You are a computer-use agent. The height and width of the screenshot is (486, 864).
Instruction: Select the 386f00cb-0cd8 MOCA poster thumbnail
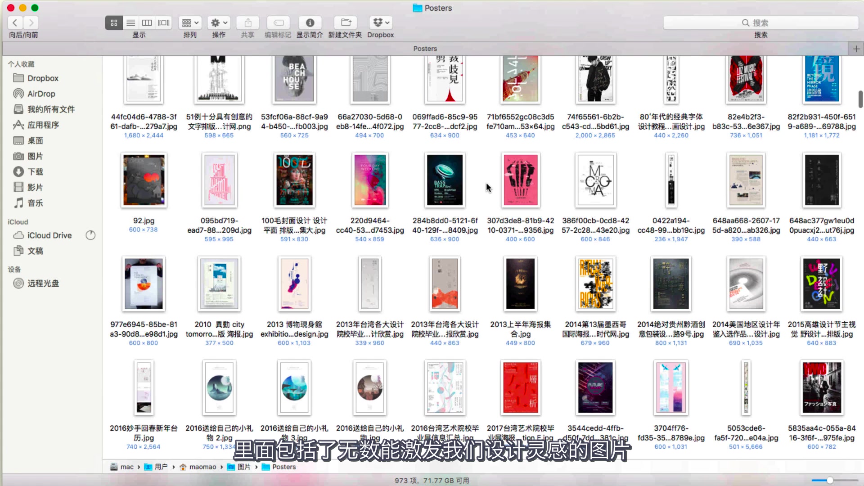pyautogui.click(x=595, y=180)
